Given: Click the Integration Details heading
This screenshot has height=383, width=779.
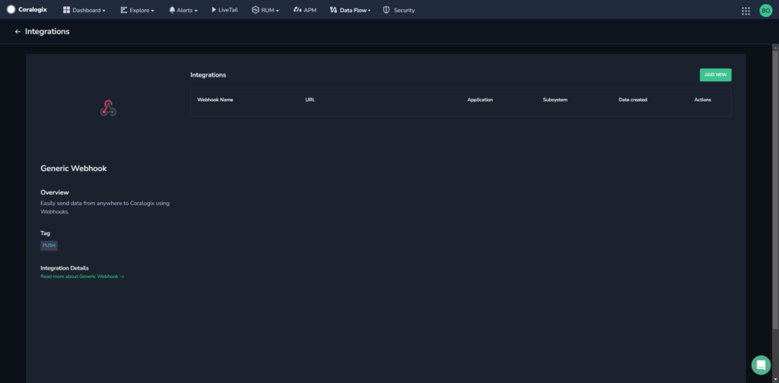Looking at the screenshot, I should pos(65,268).
